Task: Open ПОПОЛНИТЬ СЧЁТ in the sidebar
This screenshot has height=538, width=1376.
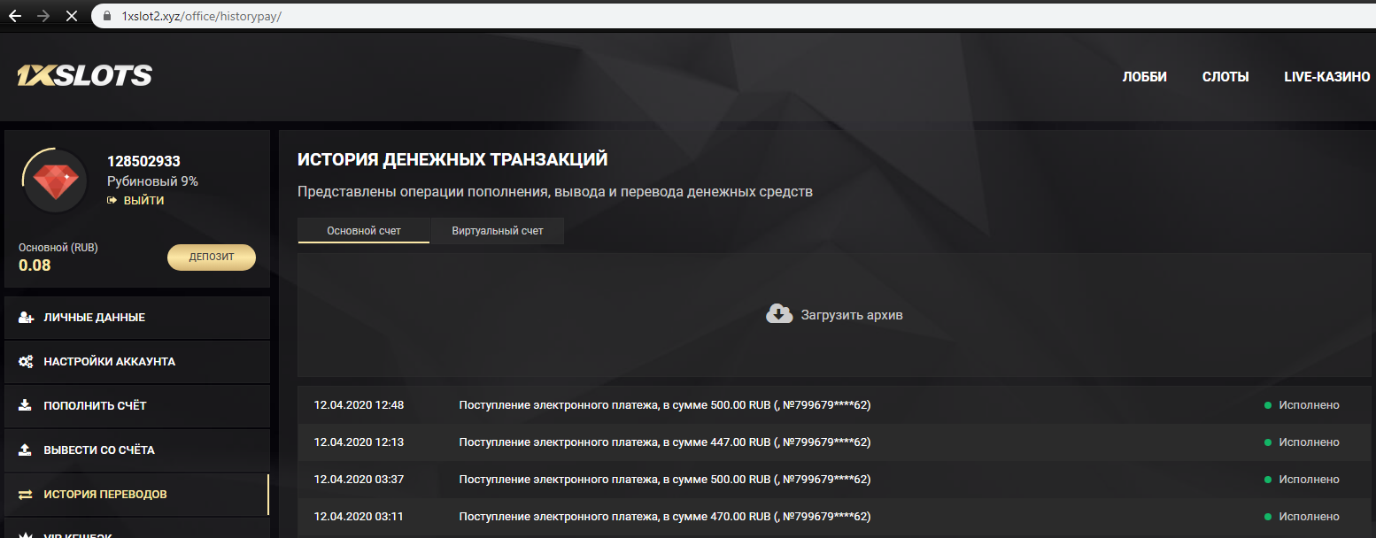Action: pyautogui.click(x=137, y=406)
